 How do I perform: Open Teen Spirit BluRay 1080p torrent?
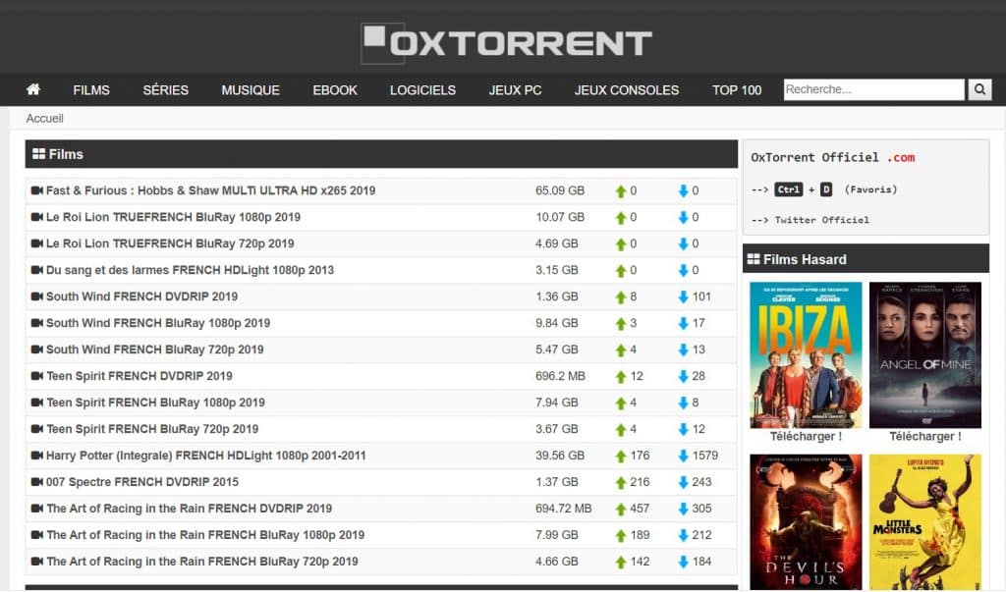[155, 403]
